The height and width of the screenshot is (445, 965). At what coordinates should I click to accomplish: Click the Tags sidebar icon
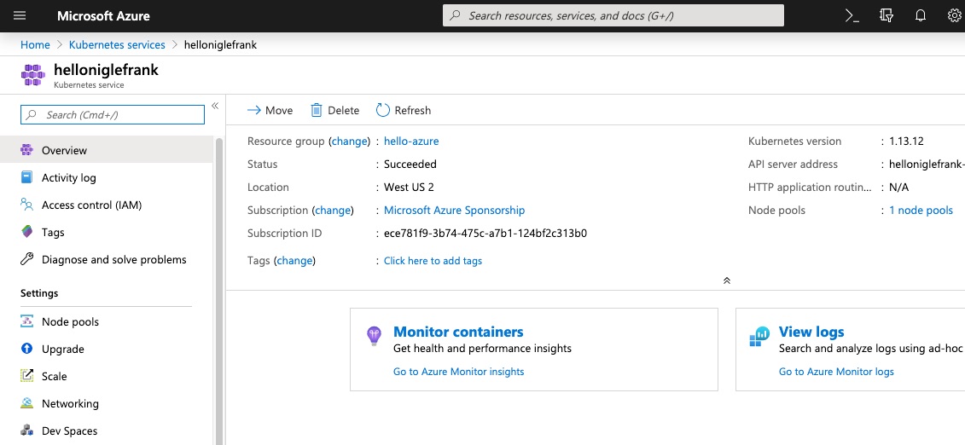point(26,233)
